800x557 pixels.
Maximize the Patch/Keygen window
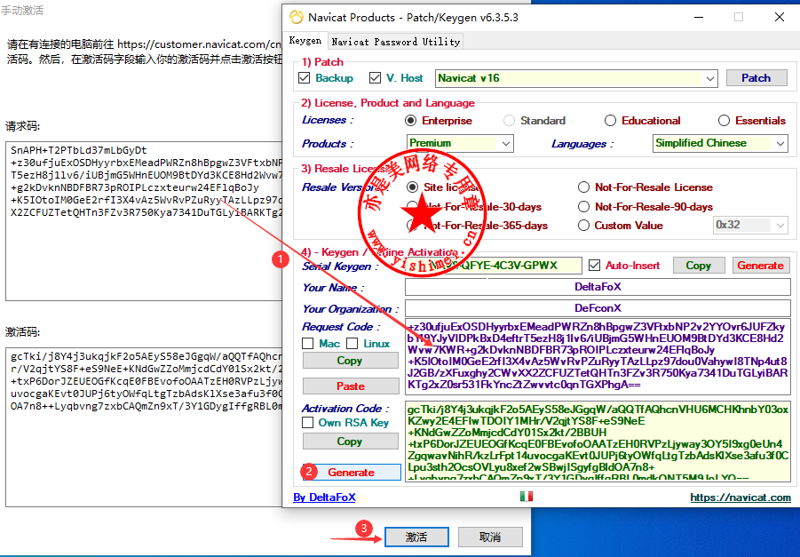pyautogui.click(x=738, y=18)
